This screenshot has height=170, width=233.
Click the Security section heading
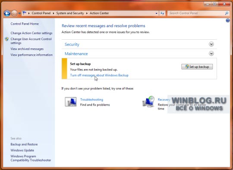(x=72, y=44)
